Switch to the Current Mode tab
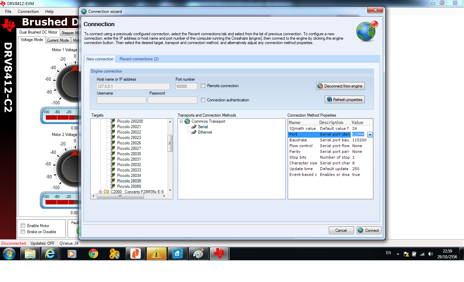 coord(58,40)
